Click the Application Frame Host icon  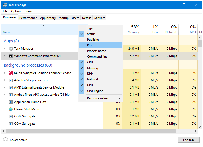pos(11,102)
